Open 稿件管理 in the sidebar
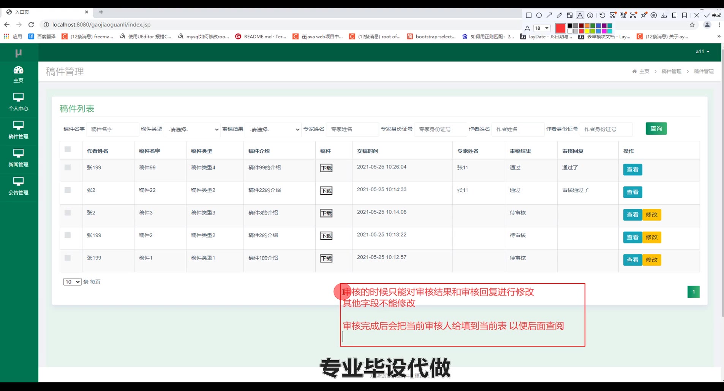 click(18, 130)
